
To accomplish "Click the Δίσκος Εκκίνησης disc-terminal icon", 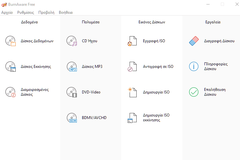I will click(x=11, y=67).
